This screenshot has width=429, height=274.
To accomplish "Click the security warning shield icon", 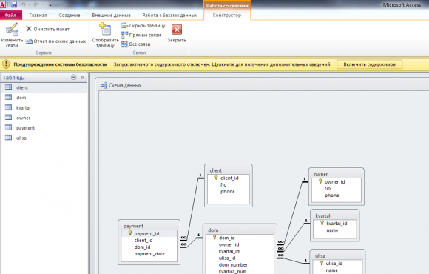I will (6, 64).
